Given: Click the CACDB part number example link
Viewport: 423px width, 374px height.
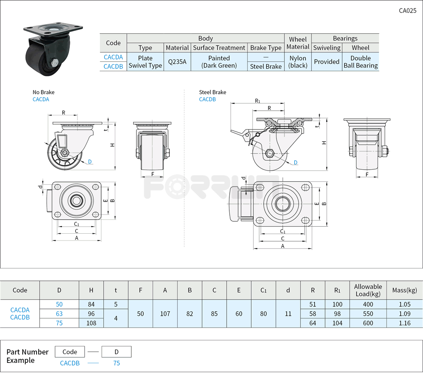Looking at the screenshot, I should point(70,363).
